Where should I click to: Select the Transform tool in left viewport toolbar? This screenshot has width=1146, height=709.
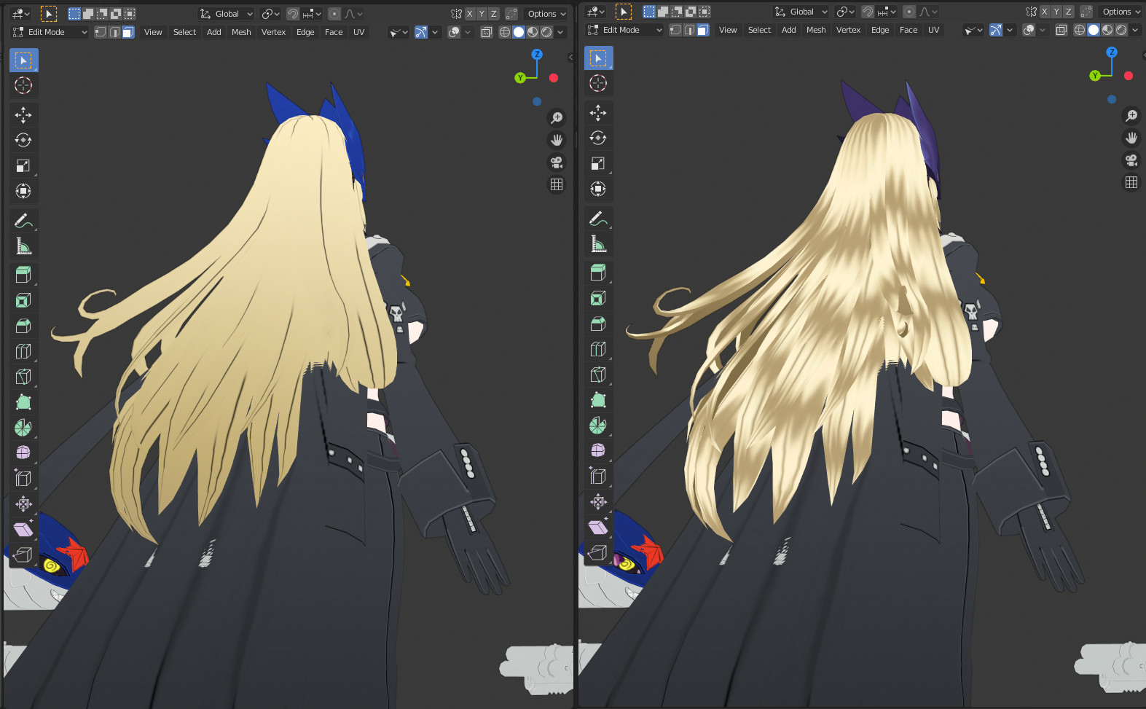tap(23, 191)
